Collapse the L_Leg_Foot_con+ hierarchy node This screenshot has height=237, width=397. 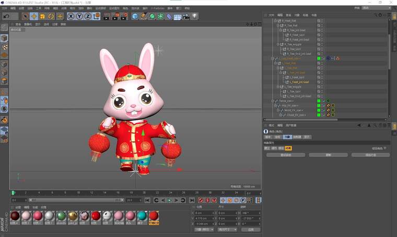(x=273, y=58)
